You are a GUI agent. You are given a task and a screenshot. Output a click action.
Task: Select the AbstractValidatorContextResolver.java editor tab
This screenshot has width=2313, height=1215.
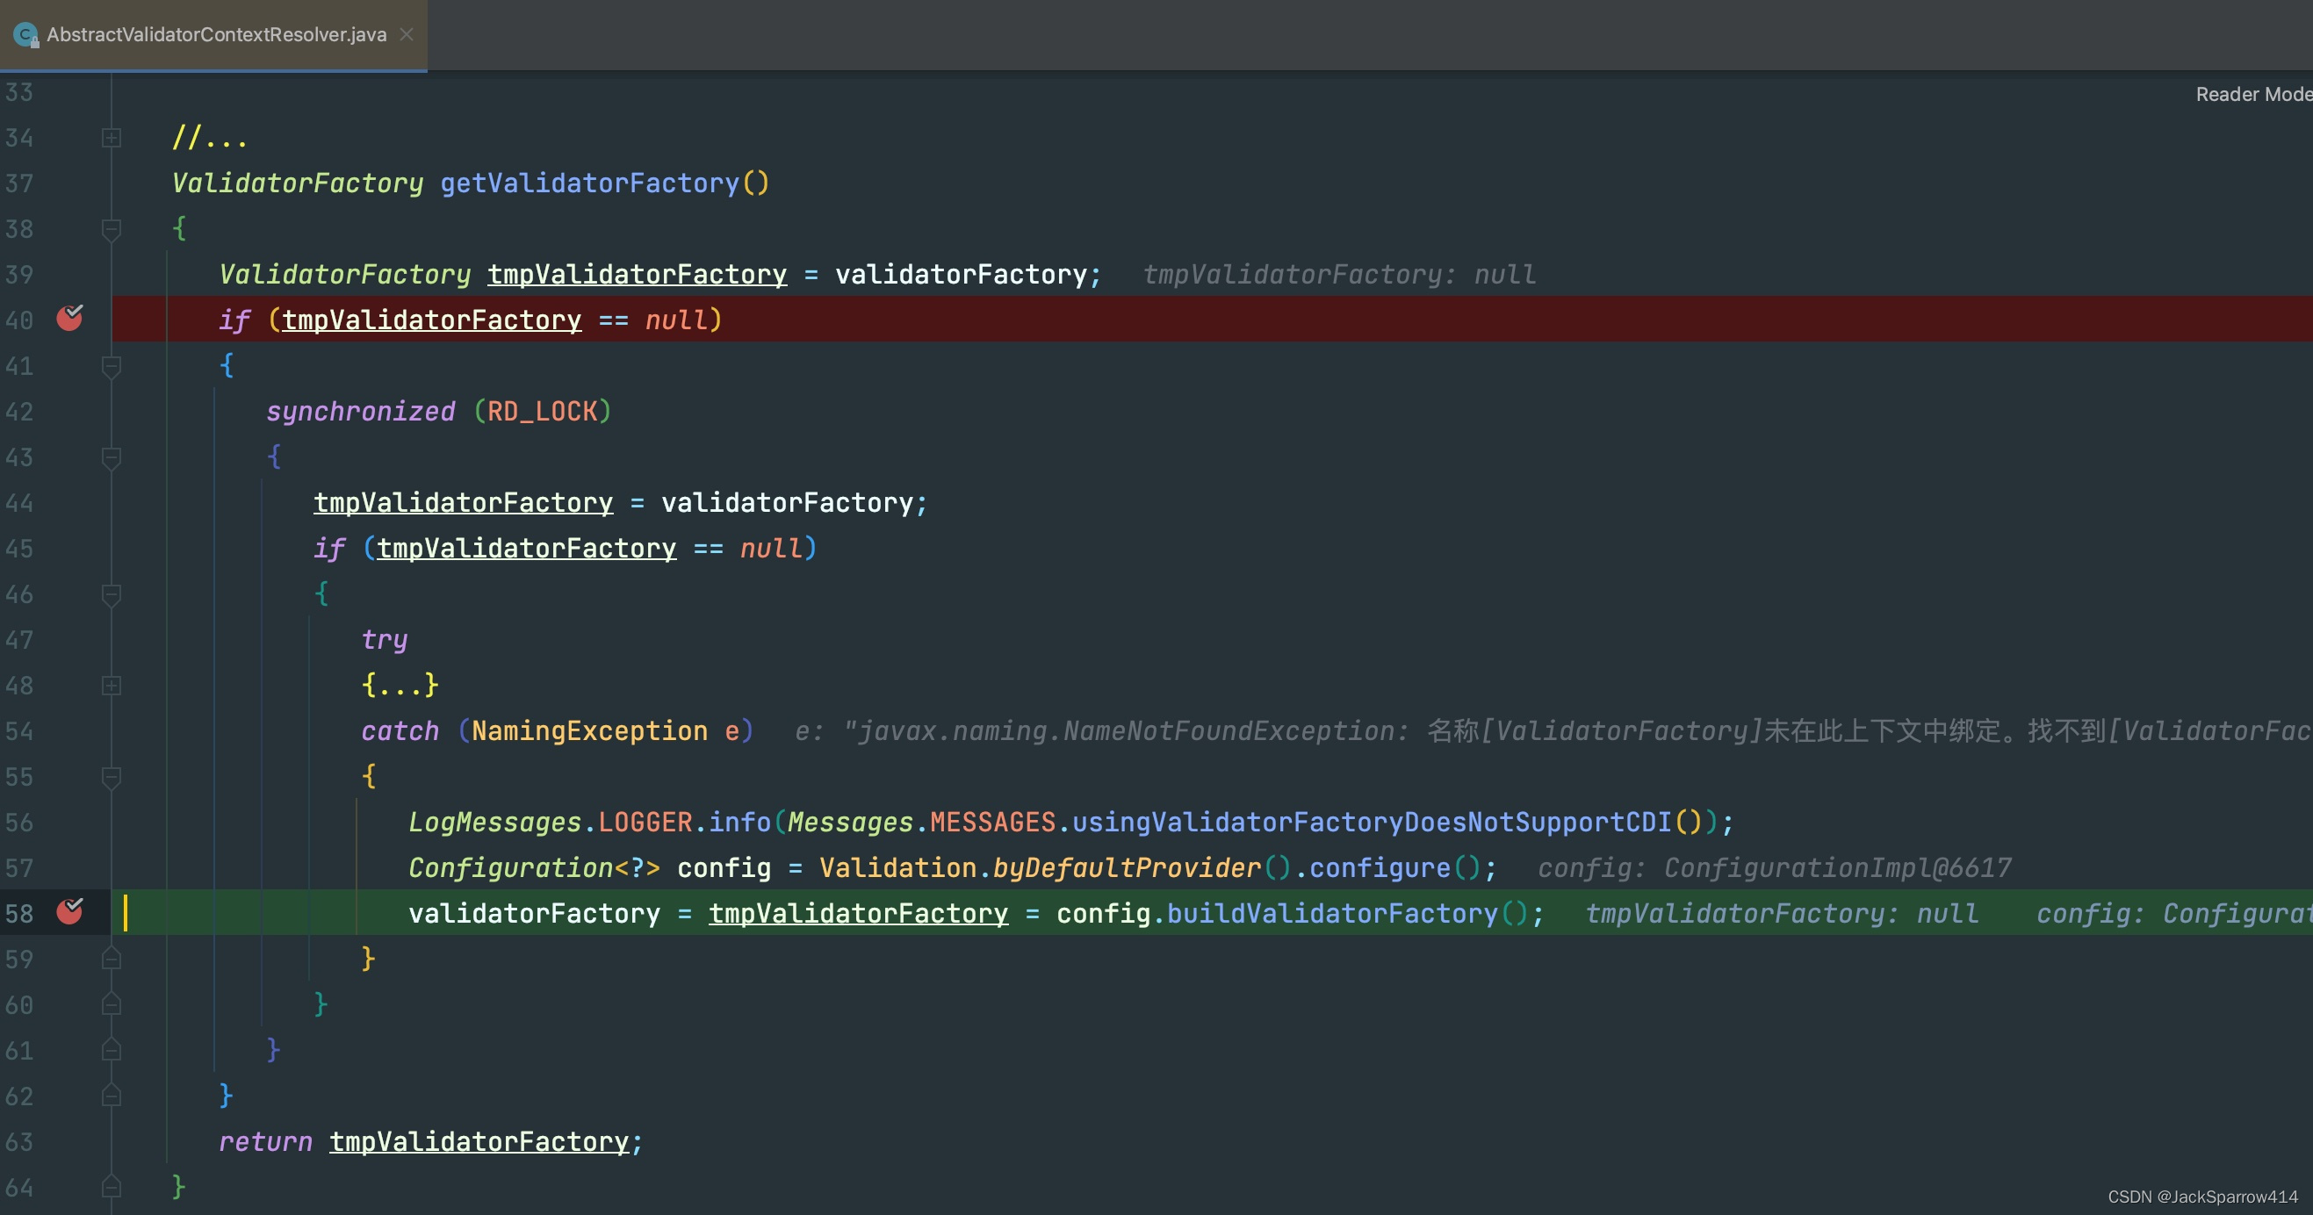click(213, 34)
